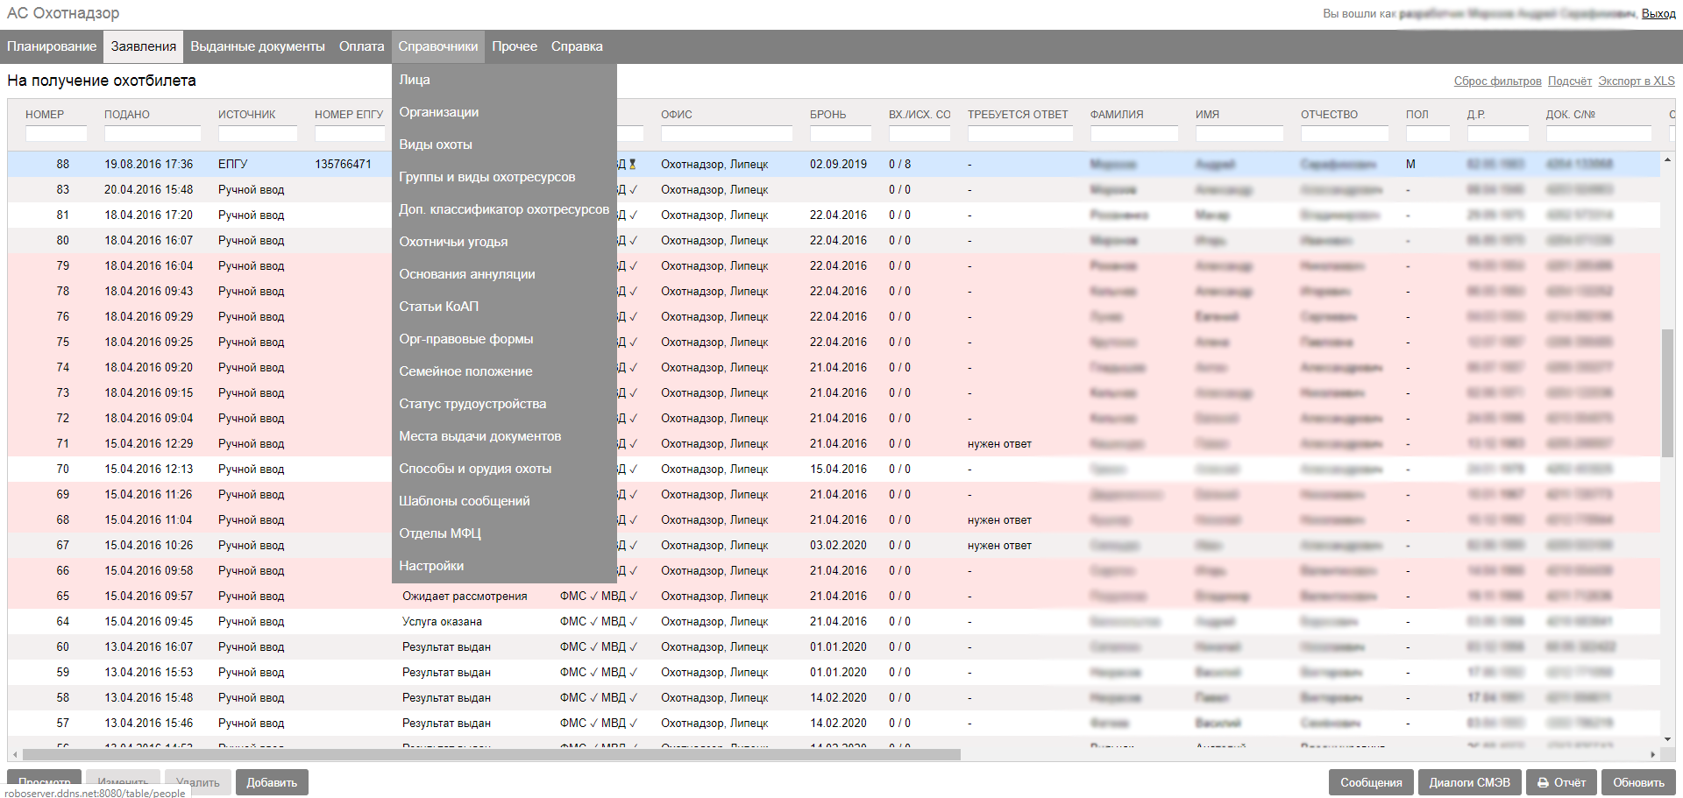
Task: Open Статус трудоустройства reference
Action: tap(504, 404)
